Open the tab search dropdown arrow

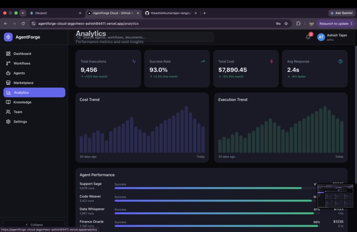point(23,13)
